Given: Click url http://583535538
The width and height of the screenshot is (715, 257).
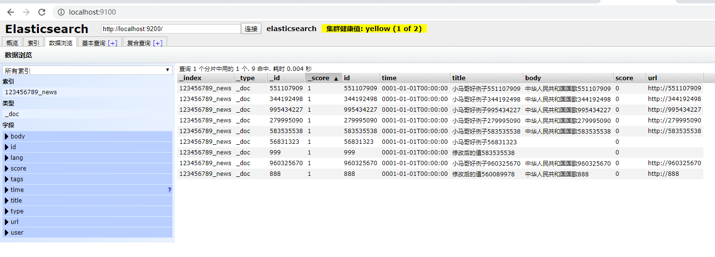Looking at the screenshot, I should tap(675, 131).
